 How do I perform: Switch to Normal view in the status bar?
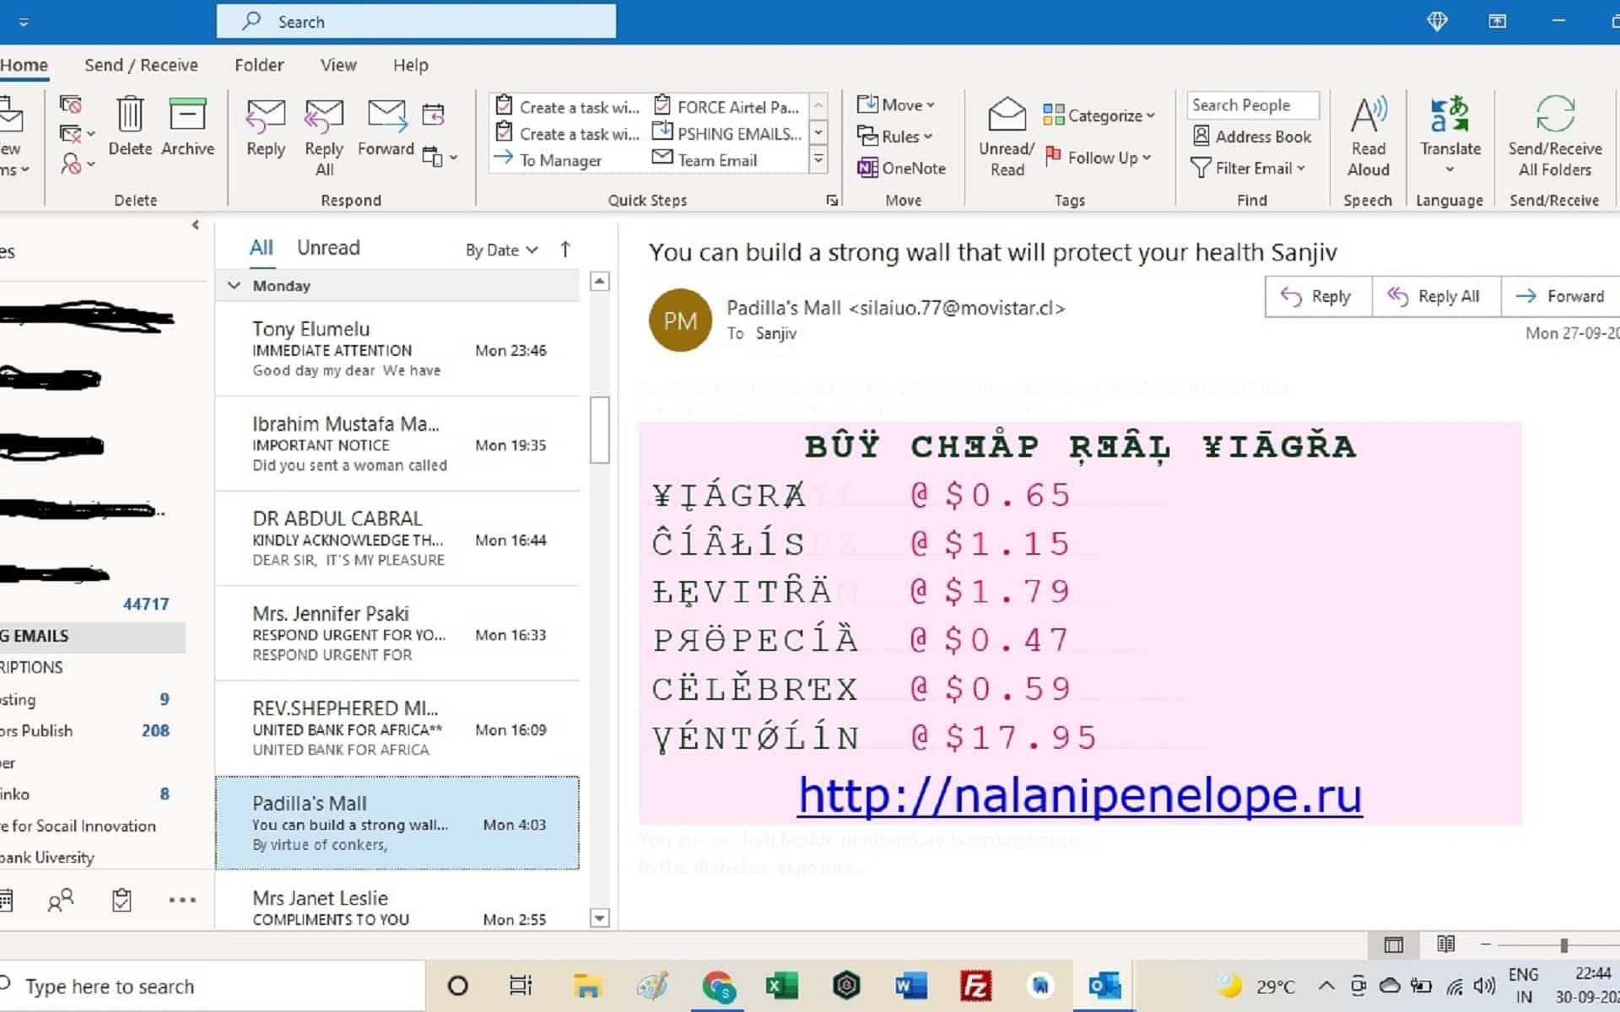(x=1394, y=945)
